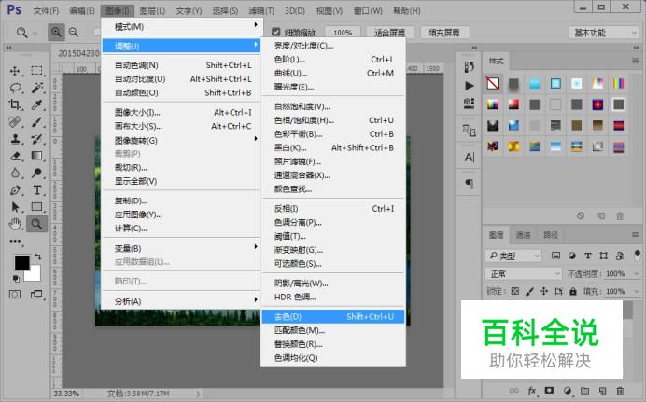
Task: Open the Character panel icon
Action: (x=470, y=158)
